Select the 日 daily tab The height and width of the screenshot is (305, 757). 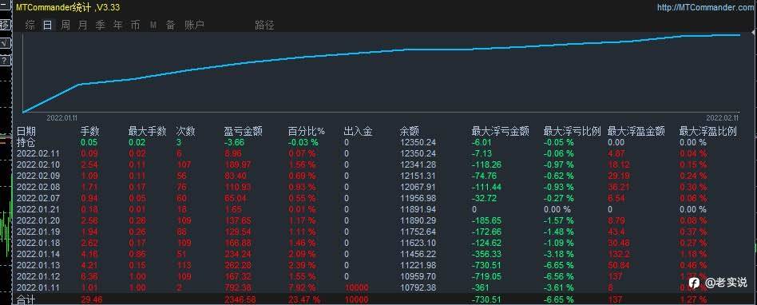[47, 25]
